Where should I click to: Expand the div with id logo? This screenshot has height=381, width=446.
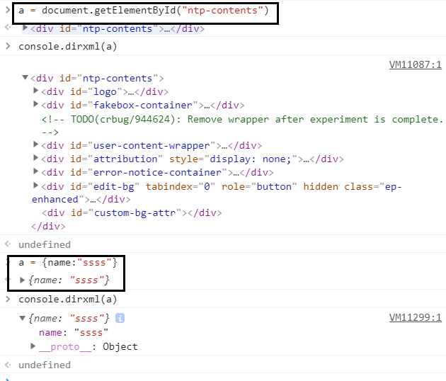[35, 91]
